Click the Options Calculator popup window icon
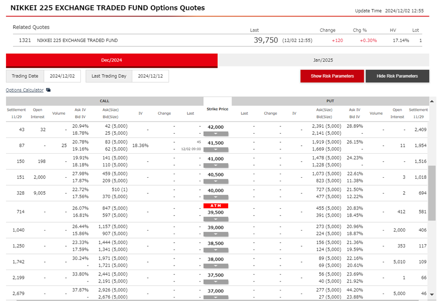The height and width of the screenshot is (301, 437). tap(48, 90)
